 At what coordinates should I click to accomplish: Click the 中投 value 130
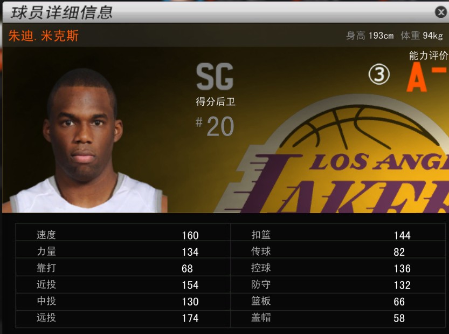click(x=190, y=302)
